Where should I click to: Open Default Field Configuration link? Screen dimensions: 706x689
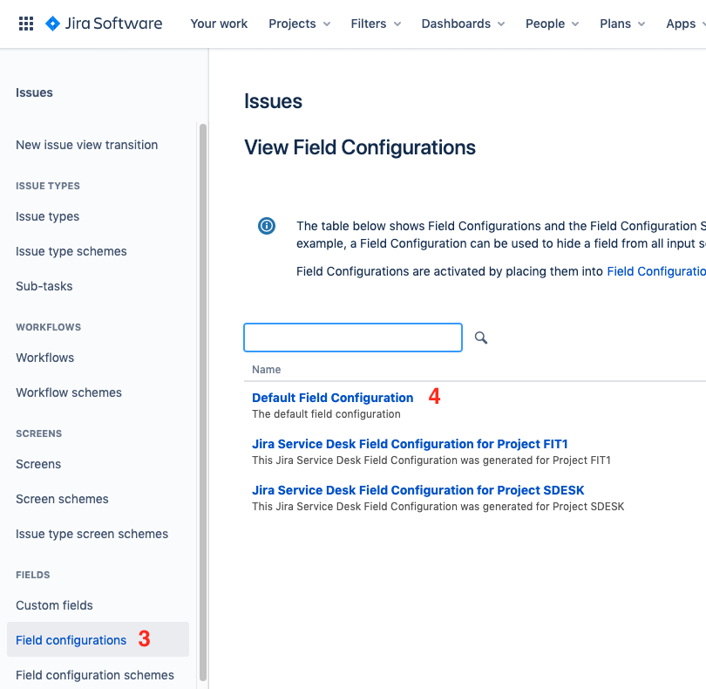click(332, 398)
